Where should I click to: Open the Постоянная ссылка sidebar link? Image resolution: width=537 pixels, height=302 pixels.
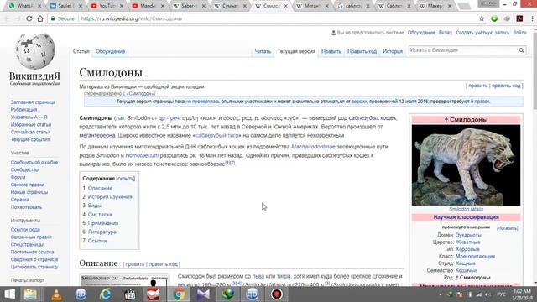(32, 252)
